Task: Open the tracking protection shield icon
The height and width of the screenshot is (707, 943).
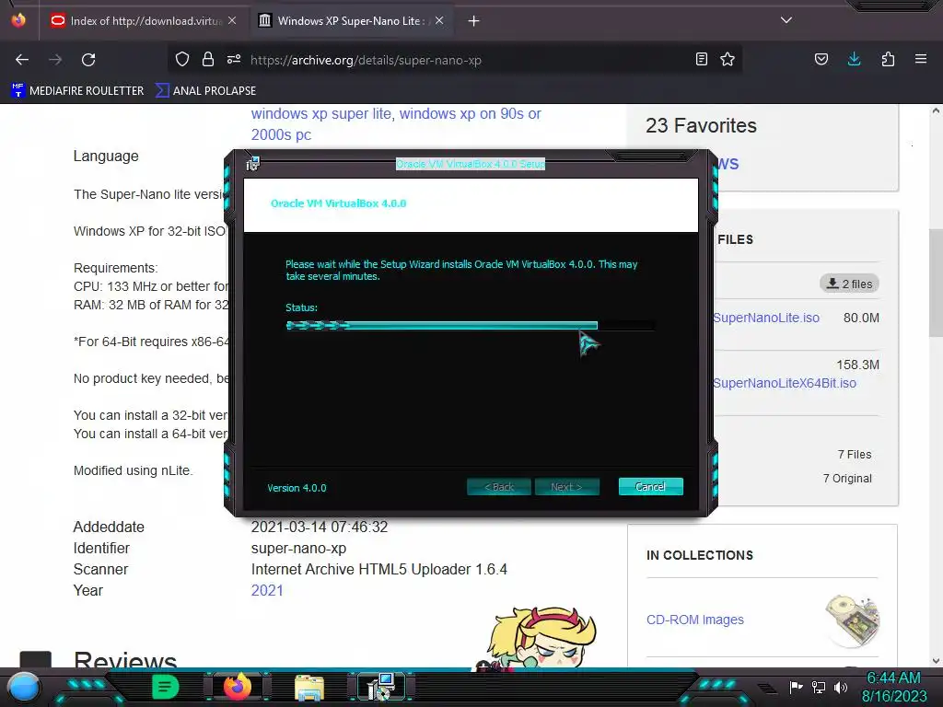Action: (x=182, y=59)
